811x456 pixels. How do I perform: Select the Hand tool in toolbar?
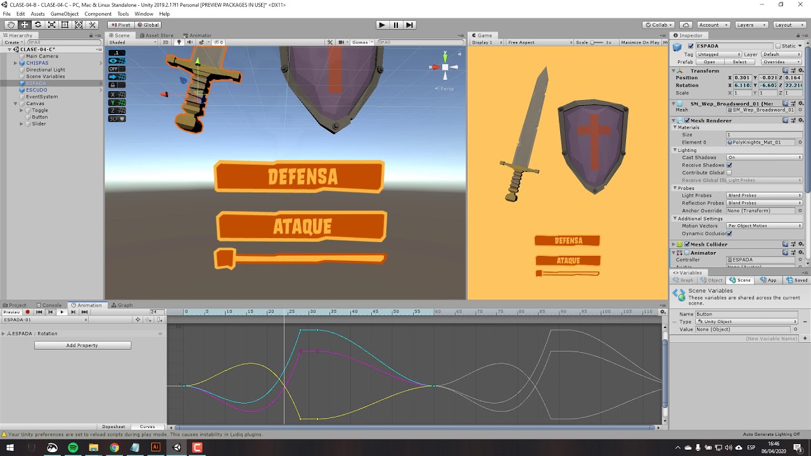11,25
